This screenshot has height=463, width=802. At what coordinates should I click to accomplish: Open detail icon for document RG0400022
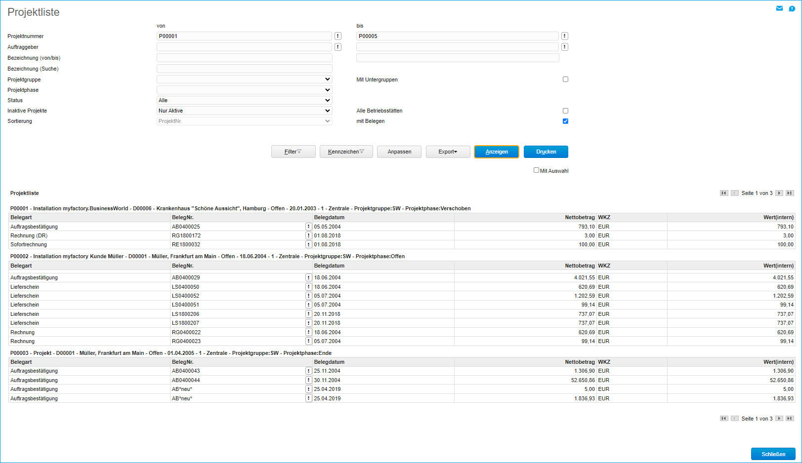click(309, 332)
